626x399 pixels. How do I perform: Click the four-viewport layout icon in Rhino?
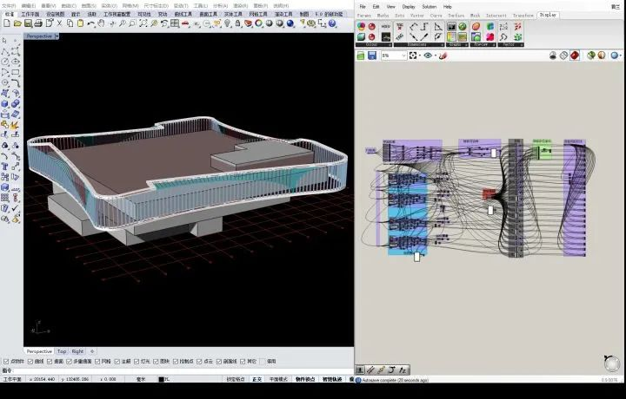click(x=175, y=23)
